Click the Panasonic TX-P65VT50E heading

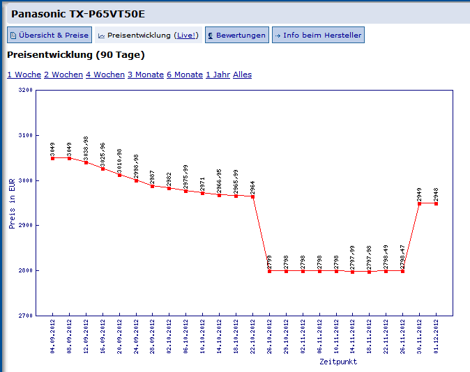tap(78, 14)
